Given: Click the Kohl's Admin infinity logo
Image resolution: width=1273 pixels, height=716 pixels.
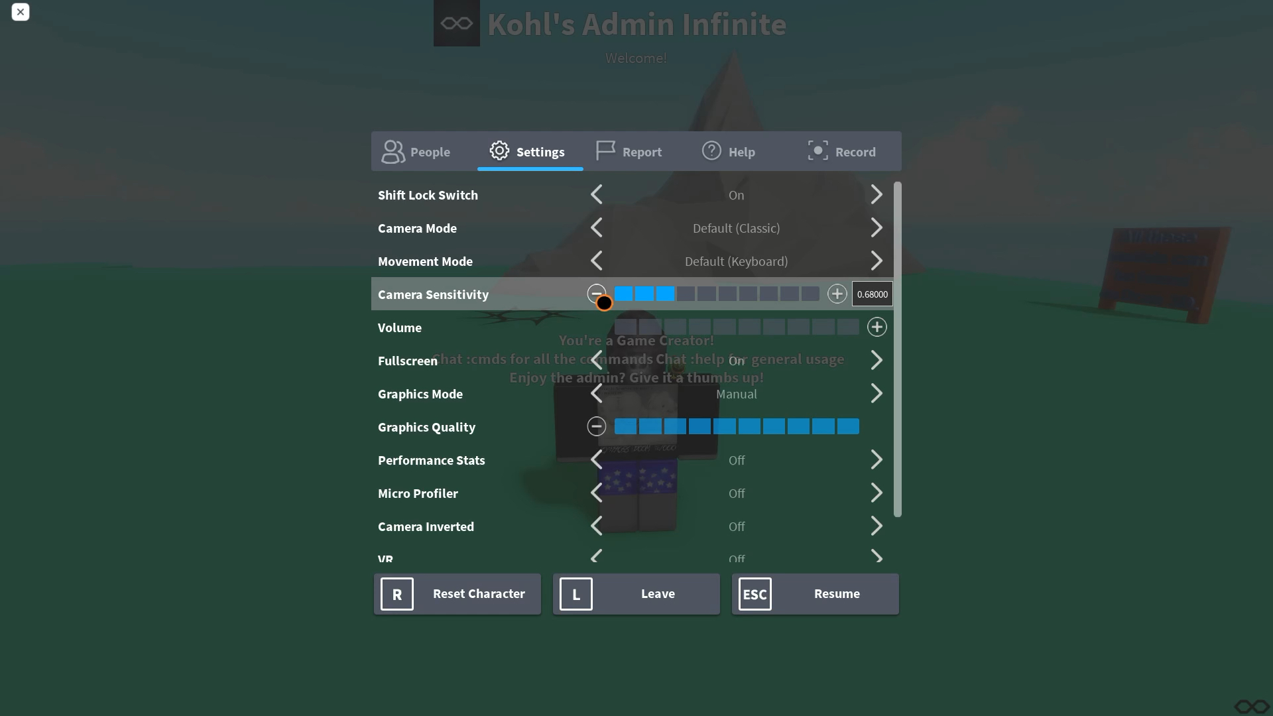Looking at the screenshot, I should coord(457,23).
